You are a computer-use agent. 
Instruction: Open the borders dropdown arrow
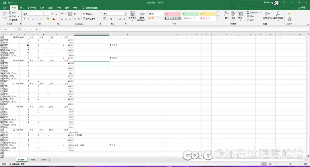pos(43,19)
